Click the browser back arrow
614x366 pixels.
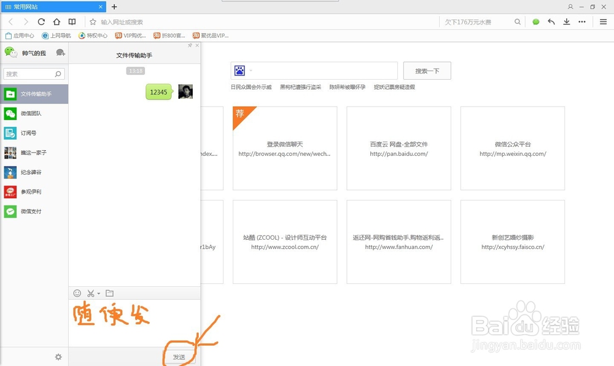[x=11, y=22]
